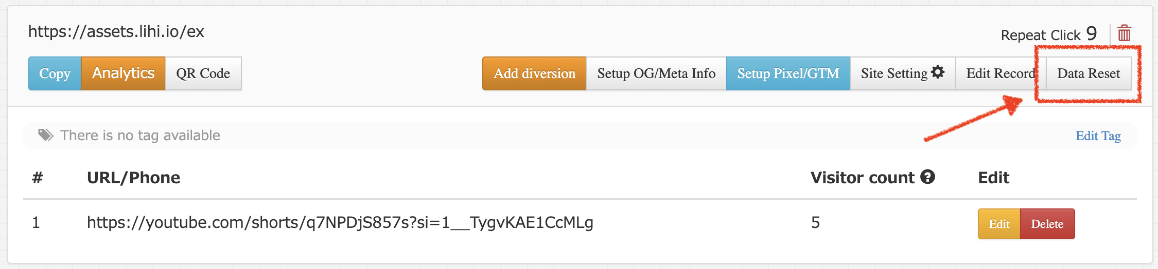
Task: Click the tag icon in the tag bar
Action: point(46,135)
